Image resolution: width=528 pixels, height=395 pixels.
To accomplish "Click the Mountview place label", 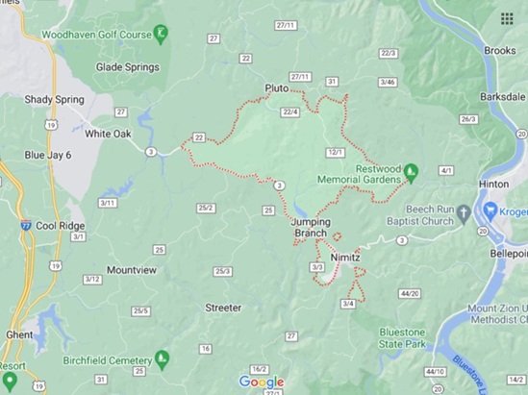I will click(132, 270).
